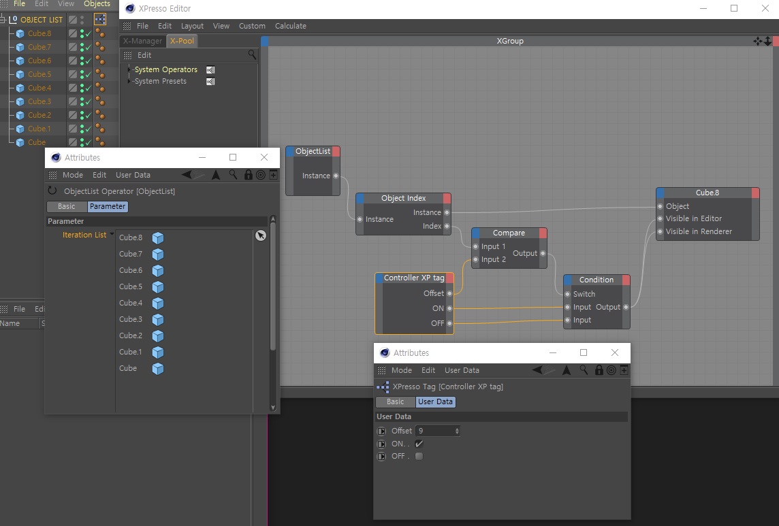The height and width of the screenshot is (526, 779).
Task: Click the Cube.8 node Object input port
Action: tap(660, 206)
